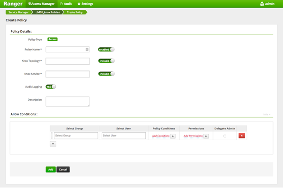The width and height of the screenshot is (283, 188).
Task: Click the Allow Conditions heading
Action: (x=24, y=114)
